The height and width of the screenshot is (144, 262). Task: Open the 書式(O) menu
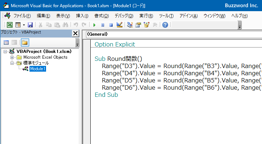coord(101,16)
